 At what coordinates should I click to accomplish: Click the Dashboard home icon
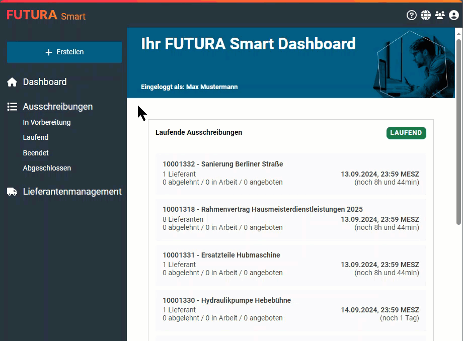click(12, 82)
